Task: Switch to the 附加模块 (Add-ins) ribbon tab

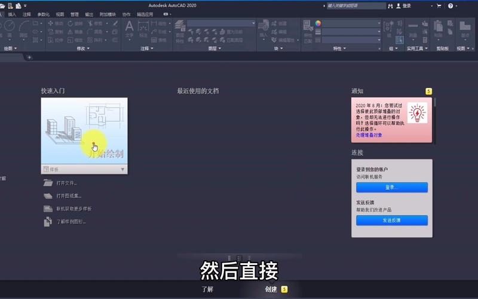Action: pyautogui.click(x=108, y=14)
